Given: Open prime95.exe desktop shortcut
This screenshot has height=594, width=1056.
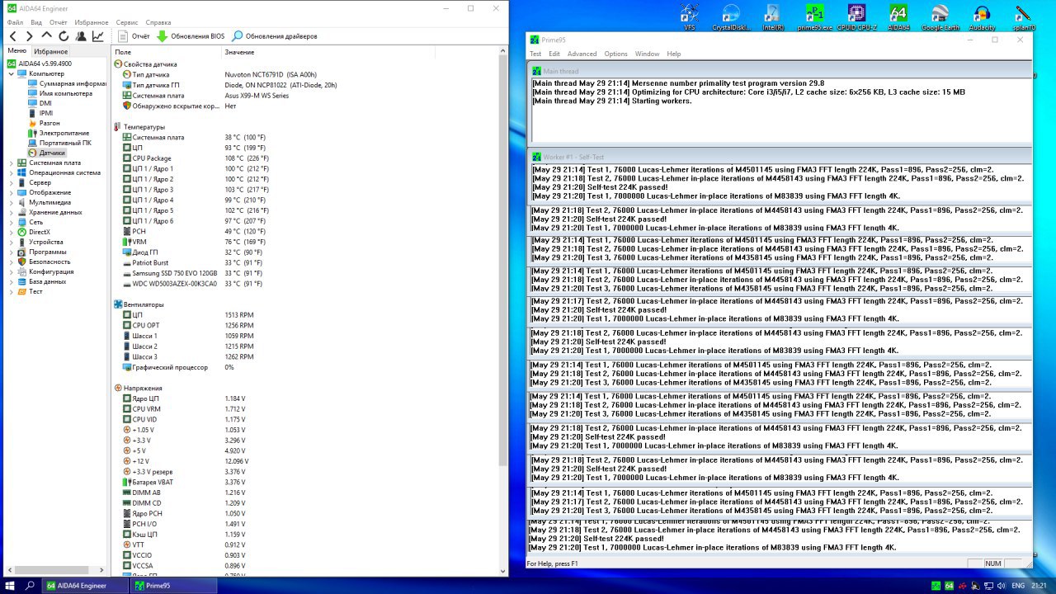Looking at the screenshot, I should tap(815, 16).
